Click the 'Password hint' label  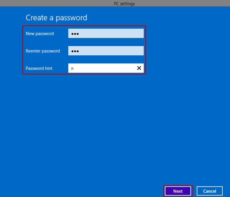pos(39,68)
